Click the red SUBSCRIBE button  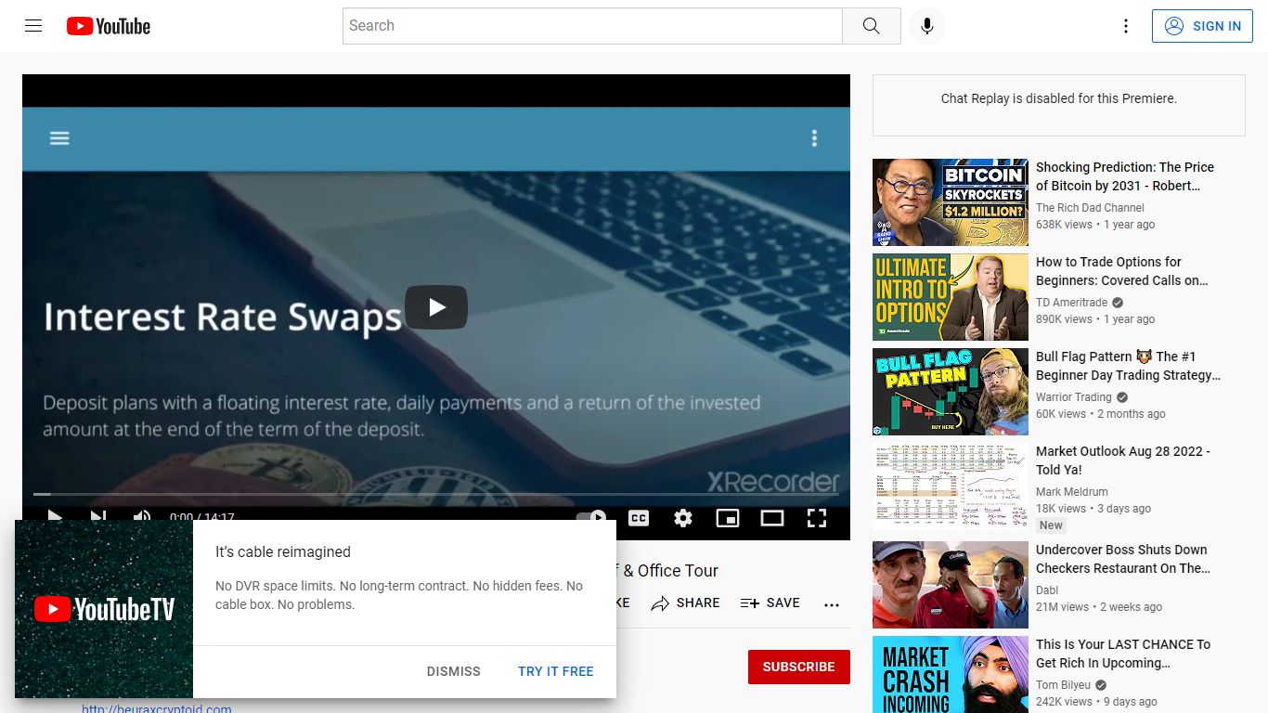click(799, 667)
